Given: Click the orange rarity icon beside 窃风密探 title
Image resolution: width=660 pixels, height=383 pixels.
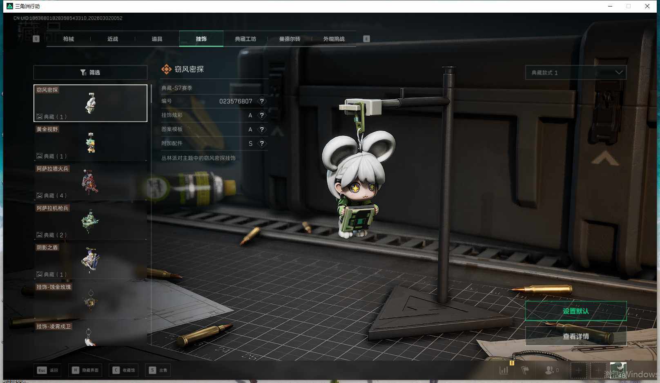Looking at the screenshot, I should click(166, 69).
